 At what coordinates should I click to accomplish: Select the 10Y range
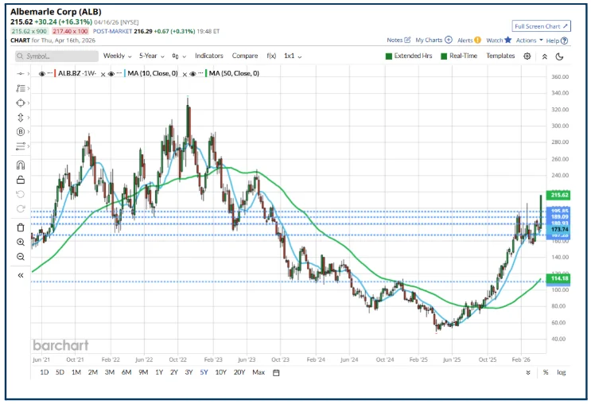[x=220, y=372]
